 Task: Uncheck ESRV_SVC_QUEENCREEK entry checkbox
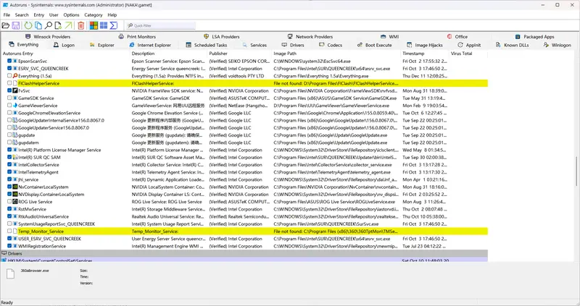coord(9,68)
